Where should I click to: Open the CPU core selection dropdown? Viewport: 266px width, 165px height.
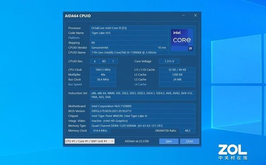(90, 141)
